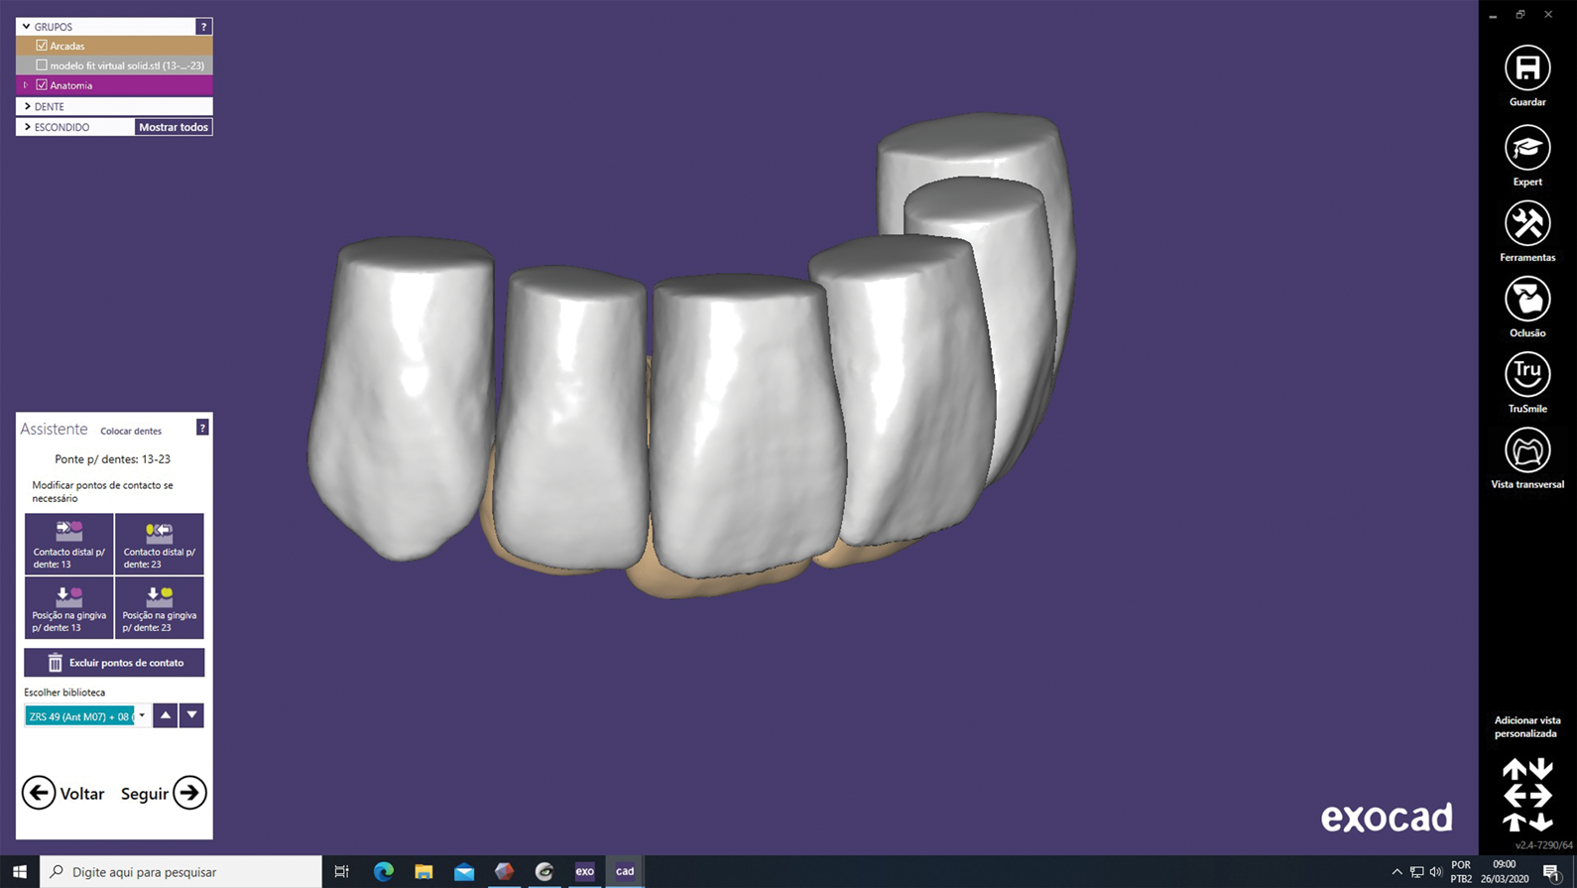Open Expert mode

coord(1526,149)
